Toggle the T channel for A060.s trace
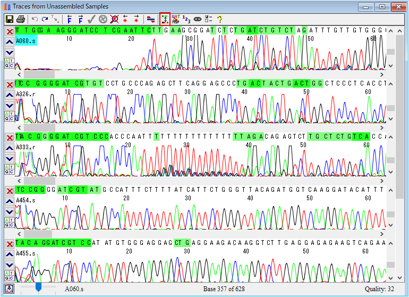 coord(12,61)
